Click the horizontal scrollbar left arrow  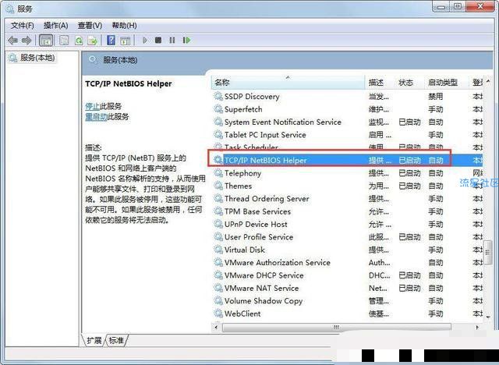point(217,328)
